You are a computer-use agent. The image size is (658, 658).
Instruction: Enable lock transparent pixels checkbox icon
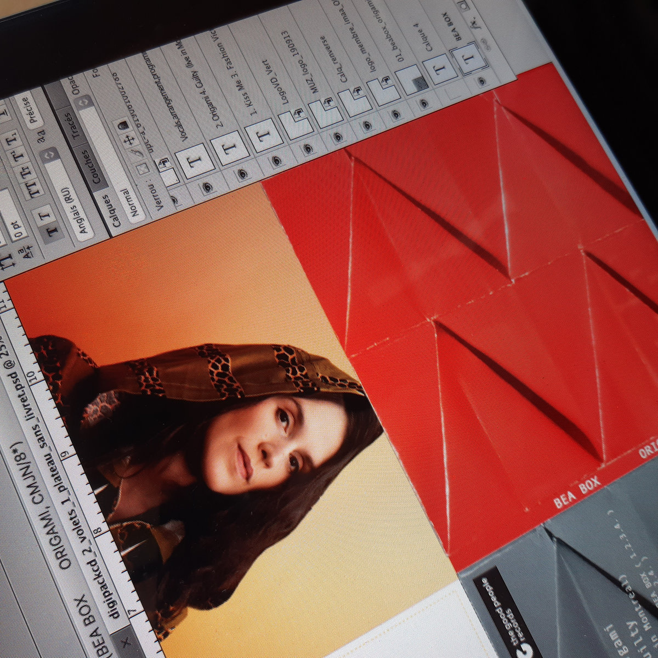141,167
